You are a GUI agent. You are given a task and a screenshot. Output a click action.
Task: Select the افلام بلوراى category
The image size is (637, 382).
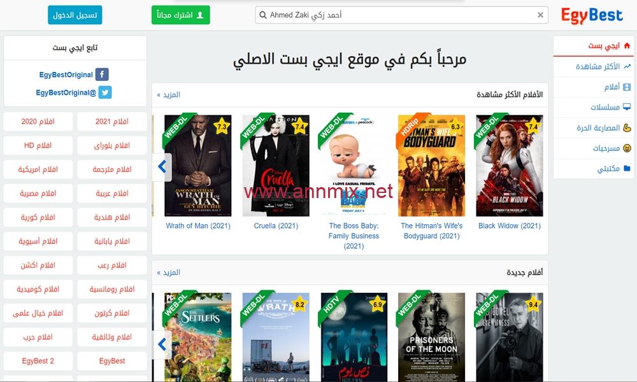(x=111, y=145)
